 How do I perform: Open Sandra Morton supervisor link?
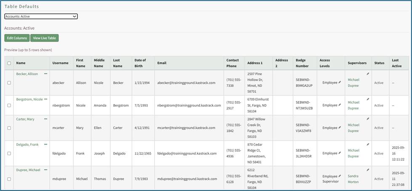coord(354,179)
